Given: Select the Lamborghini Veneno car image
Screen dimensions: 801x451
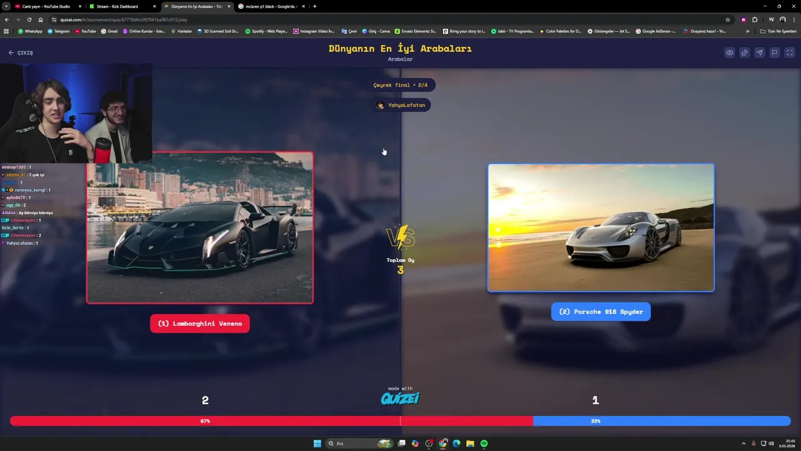Looking at the screenshot, I should (x=200, y=227).
